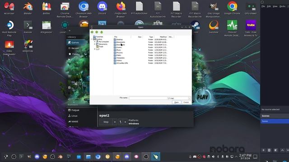Select the Public folder row

140,55
